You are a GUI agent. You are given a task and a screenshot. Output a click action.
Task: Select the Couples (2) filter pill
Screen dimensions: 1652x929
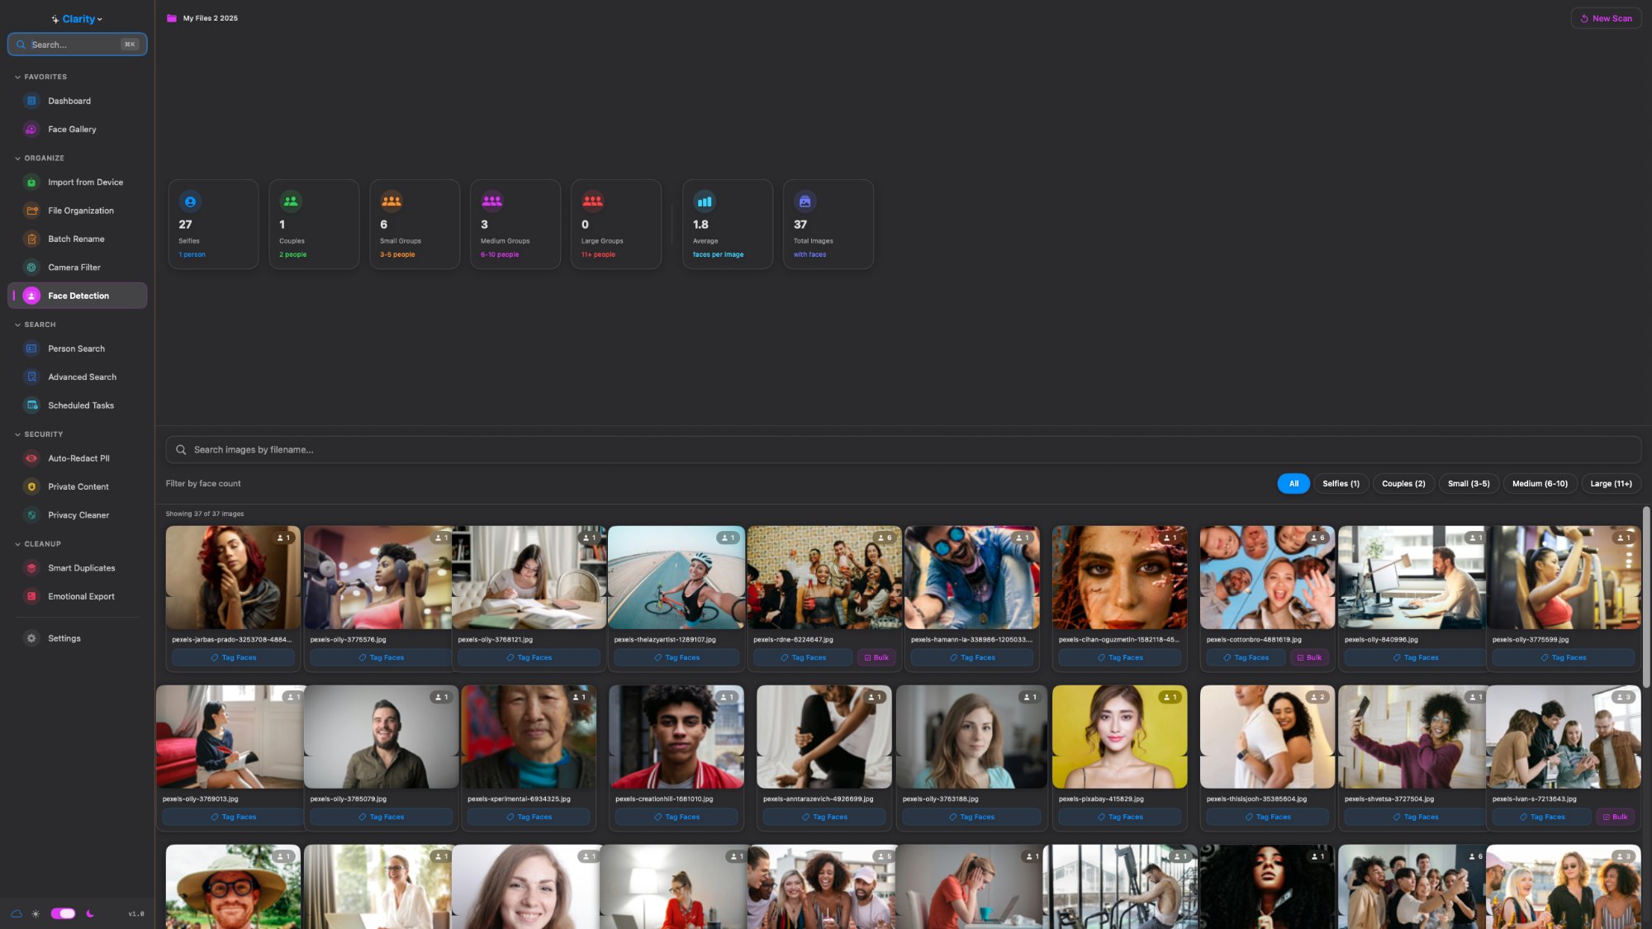pyautogui.click(x=1403, y=484)
